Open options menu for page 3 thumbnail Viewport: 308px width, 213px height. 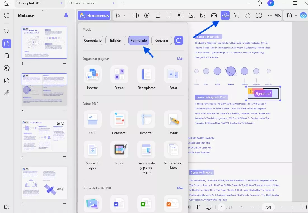65,157
